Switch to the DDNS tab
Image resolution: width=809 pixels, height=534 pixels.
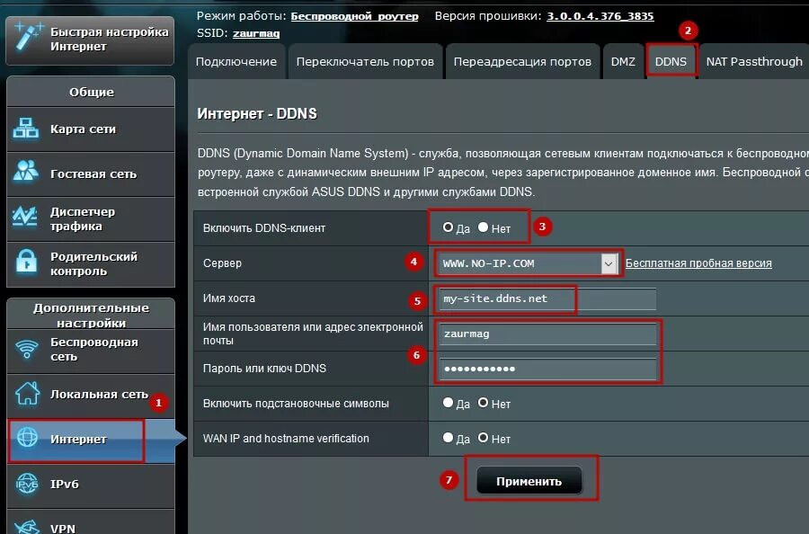(x=671, y=61)
